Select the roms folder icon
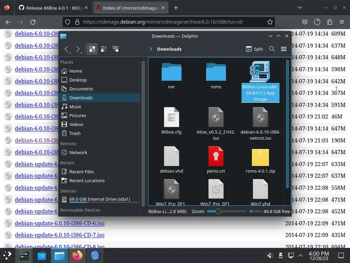The width and height of the screenshot is (350, 263). pos(216,72)
